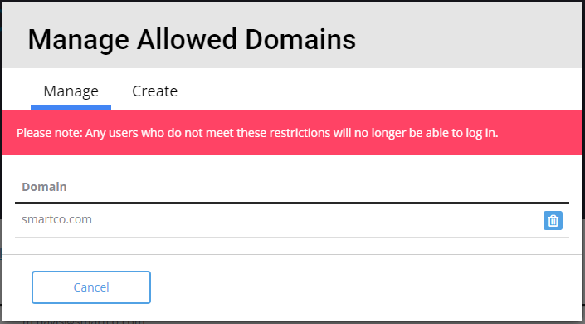The width and height of the screenshot is (585, 324).
Task: Click the trash button in the Domain table
Action: (x=553, y=220)
